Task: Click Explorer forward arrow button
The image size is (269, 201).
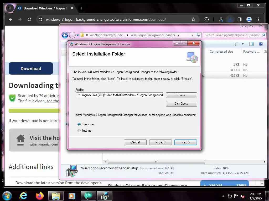Action: [x=72, y=35]
